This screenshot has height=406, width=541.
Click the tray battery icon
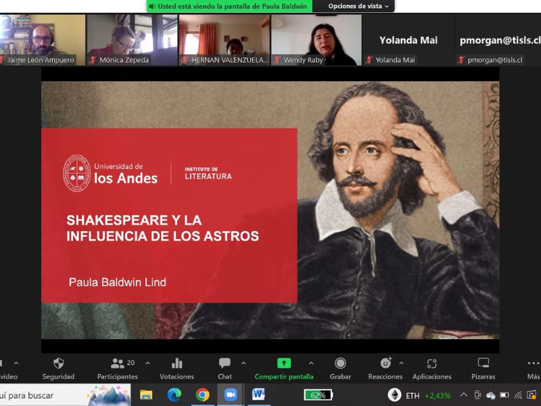(504, 395)
